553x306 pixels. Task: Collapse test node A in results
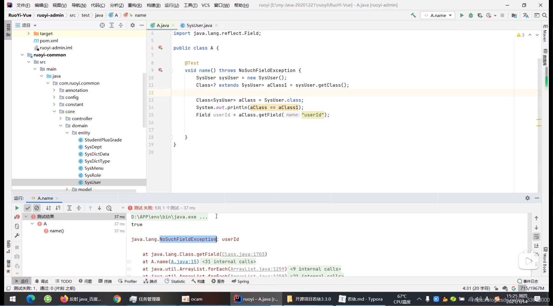click(32, 224)
